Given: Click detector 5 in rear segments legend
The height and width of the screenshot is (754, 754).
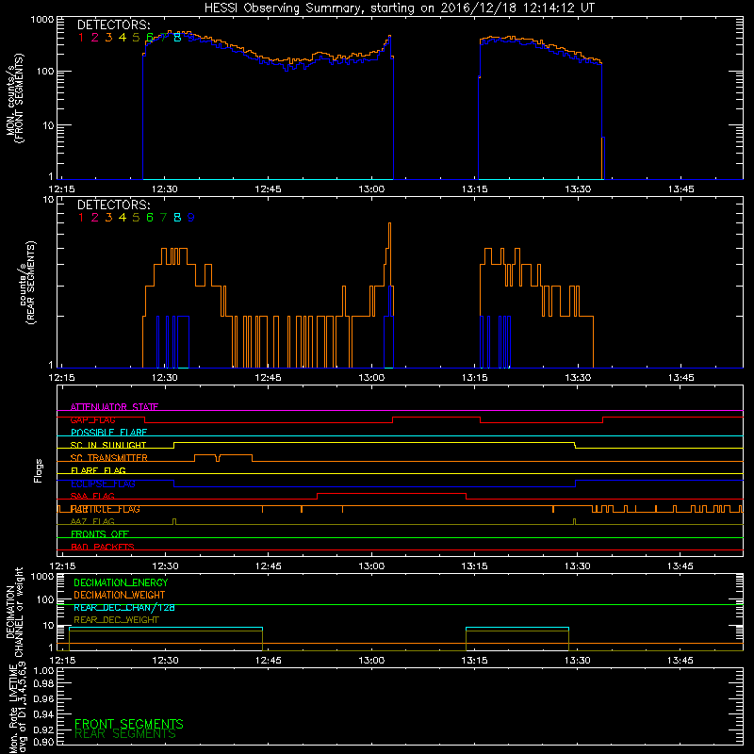Looking at the screenshot, I should pos(136,218).
